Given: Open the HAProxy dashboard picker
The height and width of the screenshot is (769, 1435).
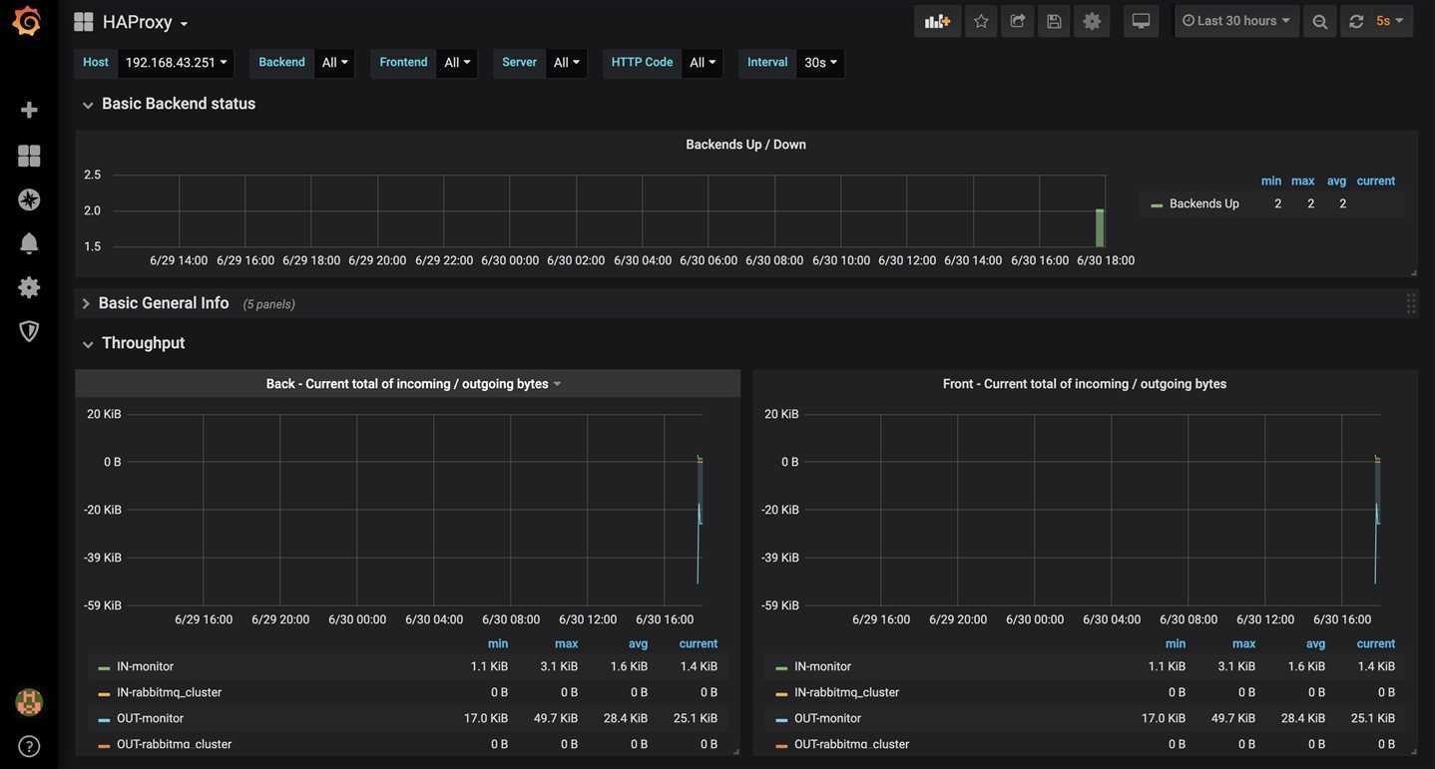Looking at the screenshot, I should pos(146,22).
